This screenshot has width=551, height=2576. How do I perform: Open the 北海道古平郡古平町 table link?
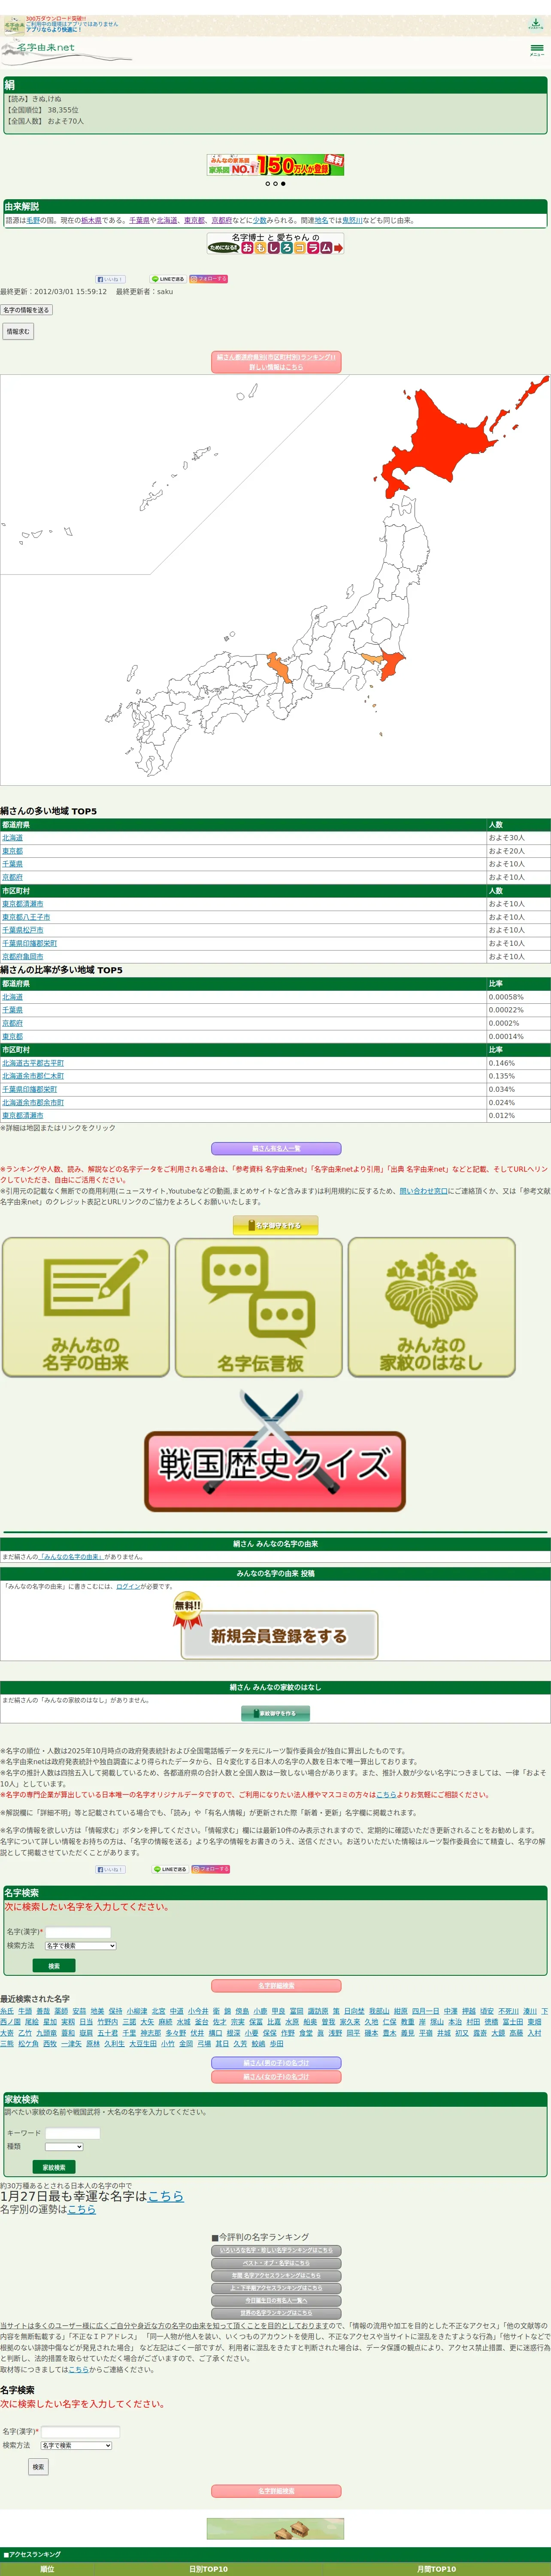point(33,1063)
